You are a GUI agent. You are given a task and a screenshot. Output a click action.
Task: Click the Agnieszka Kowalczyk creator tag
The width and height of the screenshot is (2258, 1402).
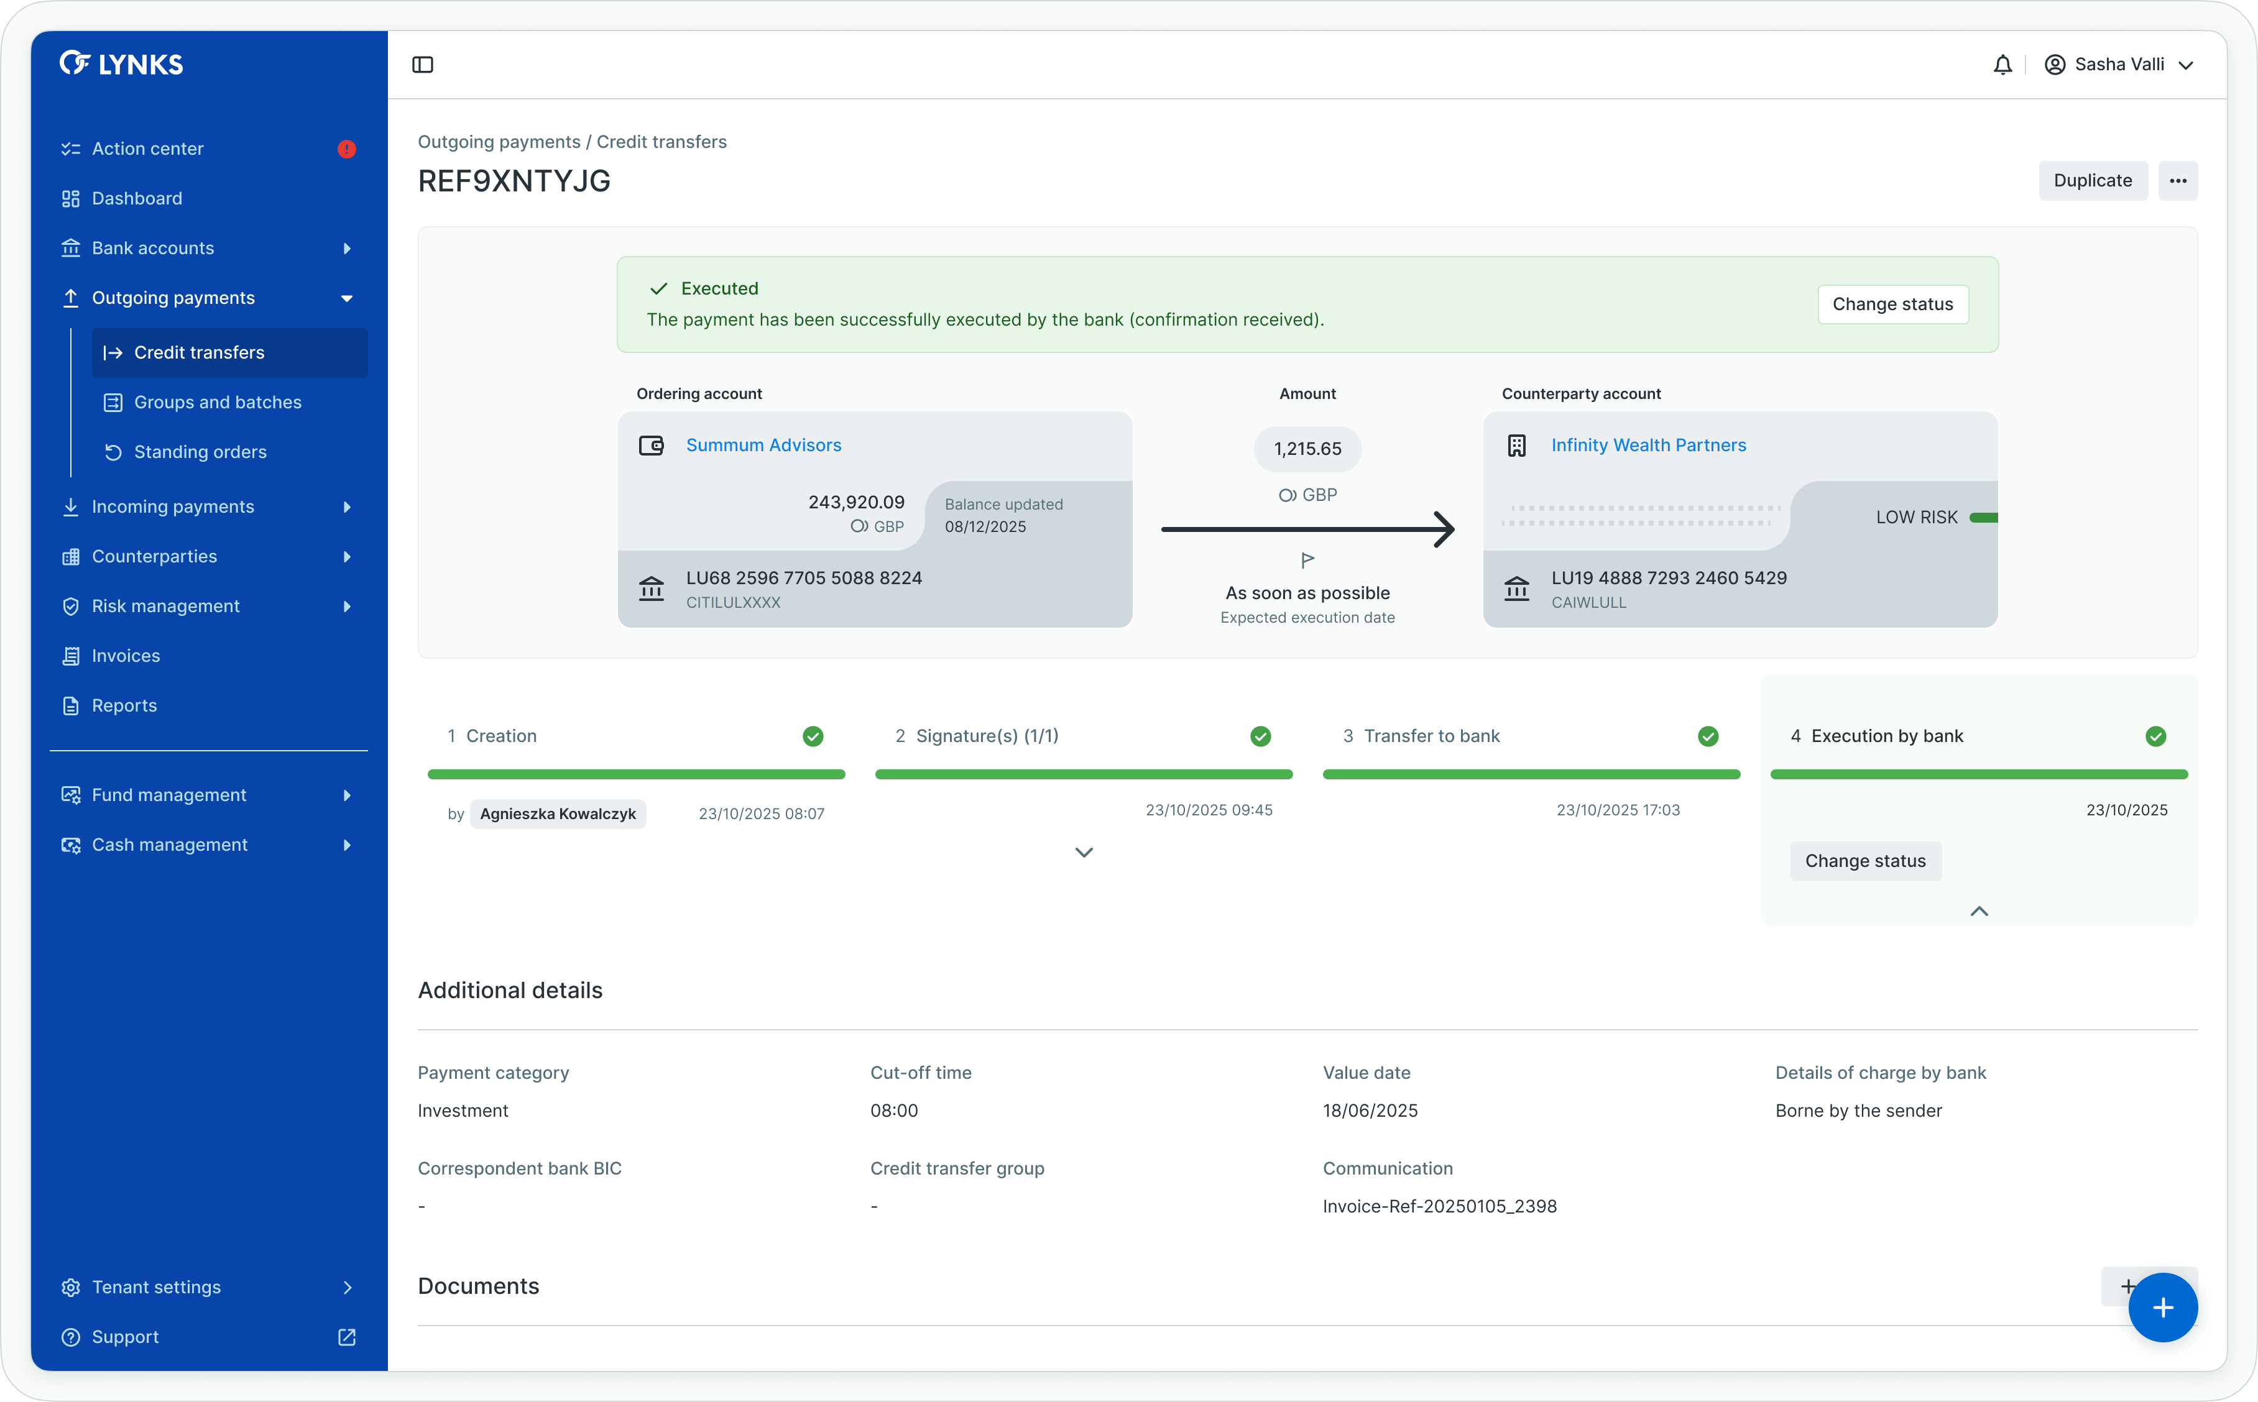pos(557,814)
